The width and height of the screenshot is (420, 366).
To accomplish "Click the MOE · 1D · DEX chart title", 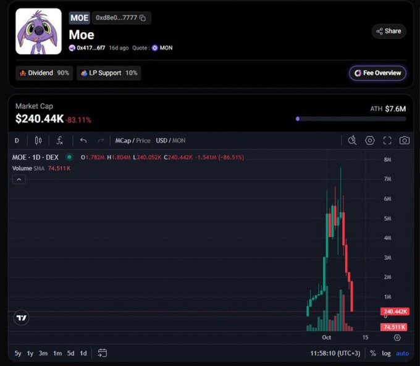I will click(35, 158).
